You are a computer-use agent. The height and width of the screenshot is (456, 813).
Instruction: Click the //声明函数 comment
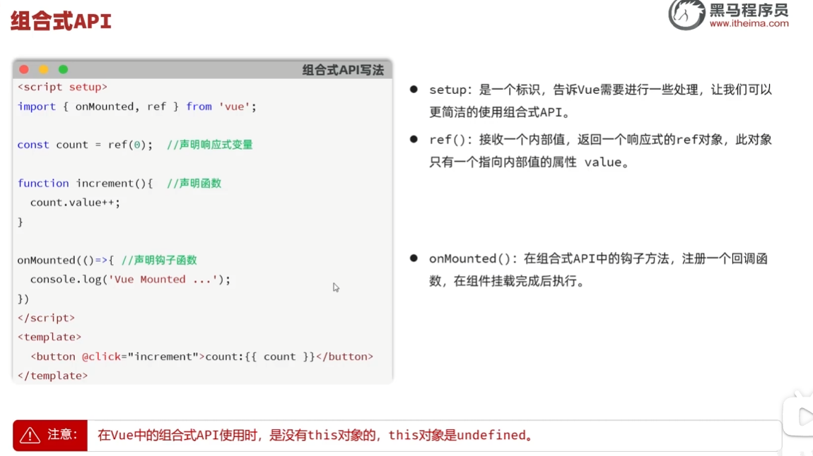point(194,184)
